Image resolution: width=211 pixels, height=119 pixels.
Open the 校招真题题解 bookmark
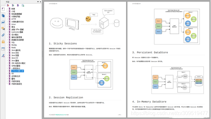[x=17, y=14]
